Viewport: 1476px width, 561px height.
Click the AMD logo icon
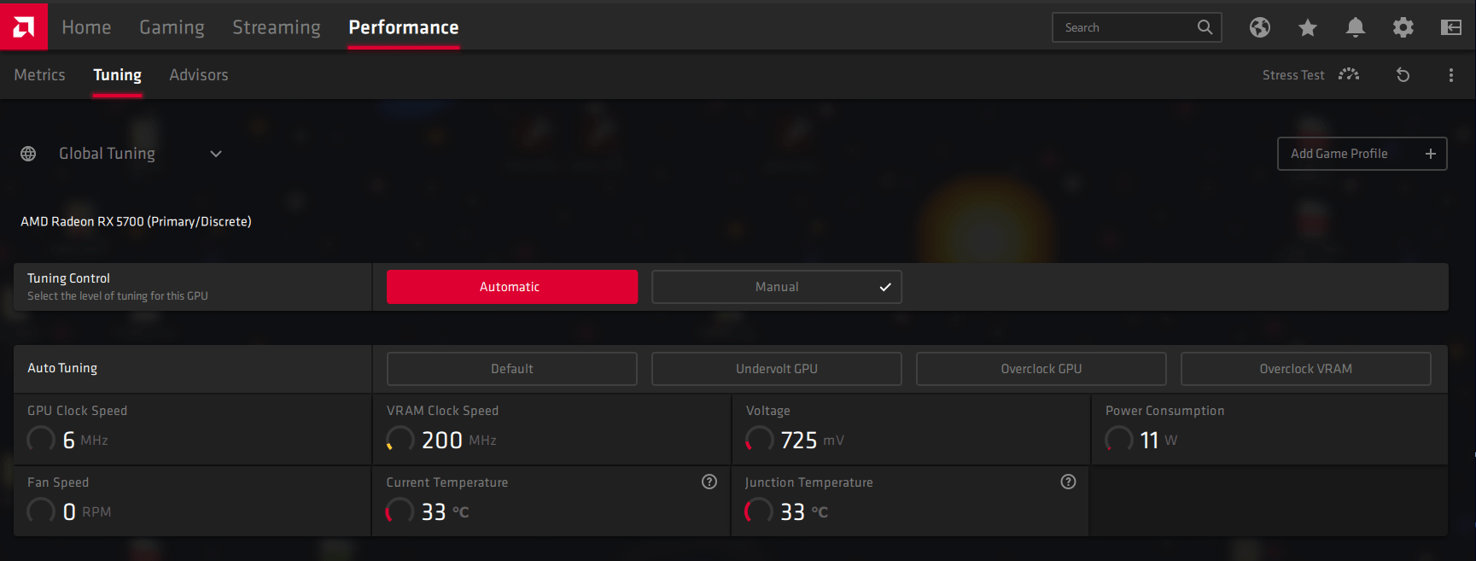click(x=24, y=26)
